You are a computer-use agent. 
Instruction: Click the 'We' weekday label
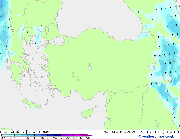pyautogui.click(x=106, y=132)
